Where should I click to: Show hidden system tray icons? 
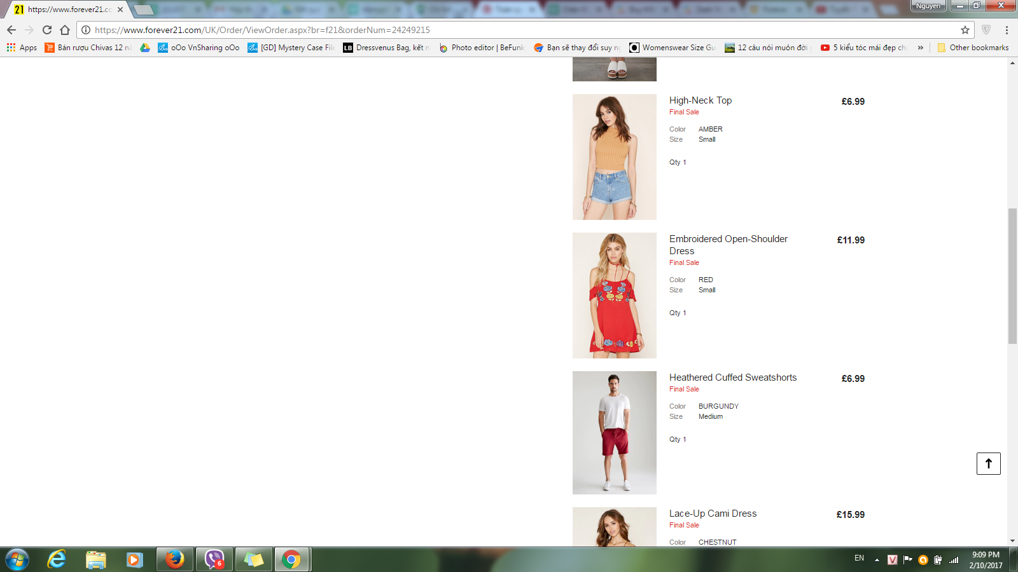(877, 560)
